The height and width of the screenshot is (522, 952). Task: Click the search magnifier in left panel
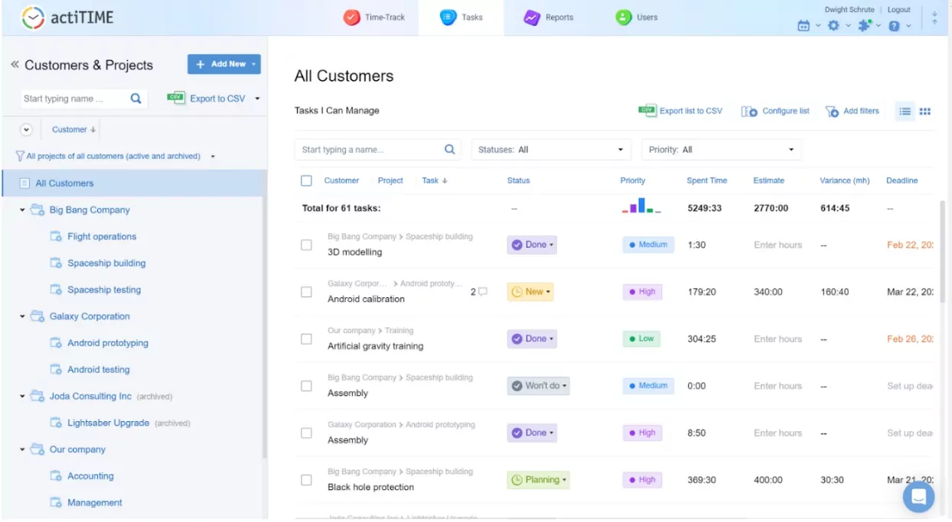tap(135, 99)
